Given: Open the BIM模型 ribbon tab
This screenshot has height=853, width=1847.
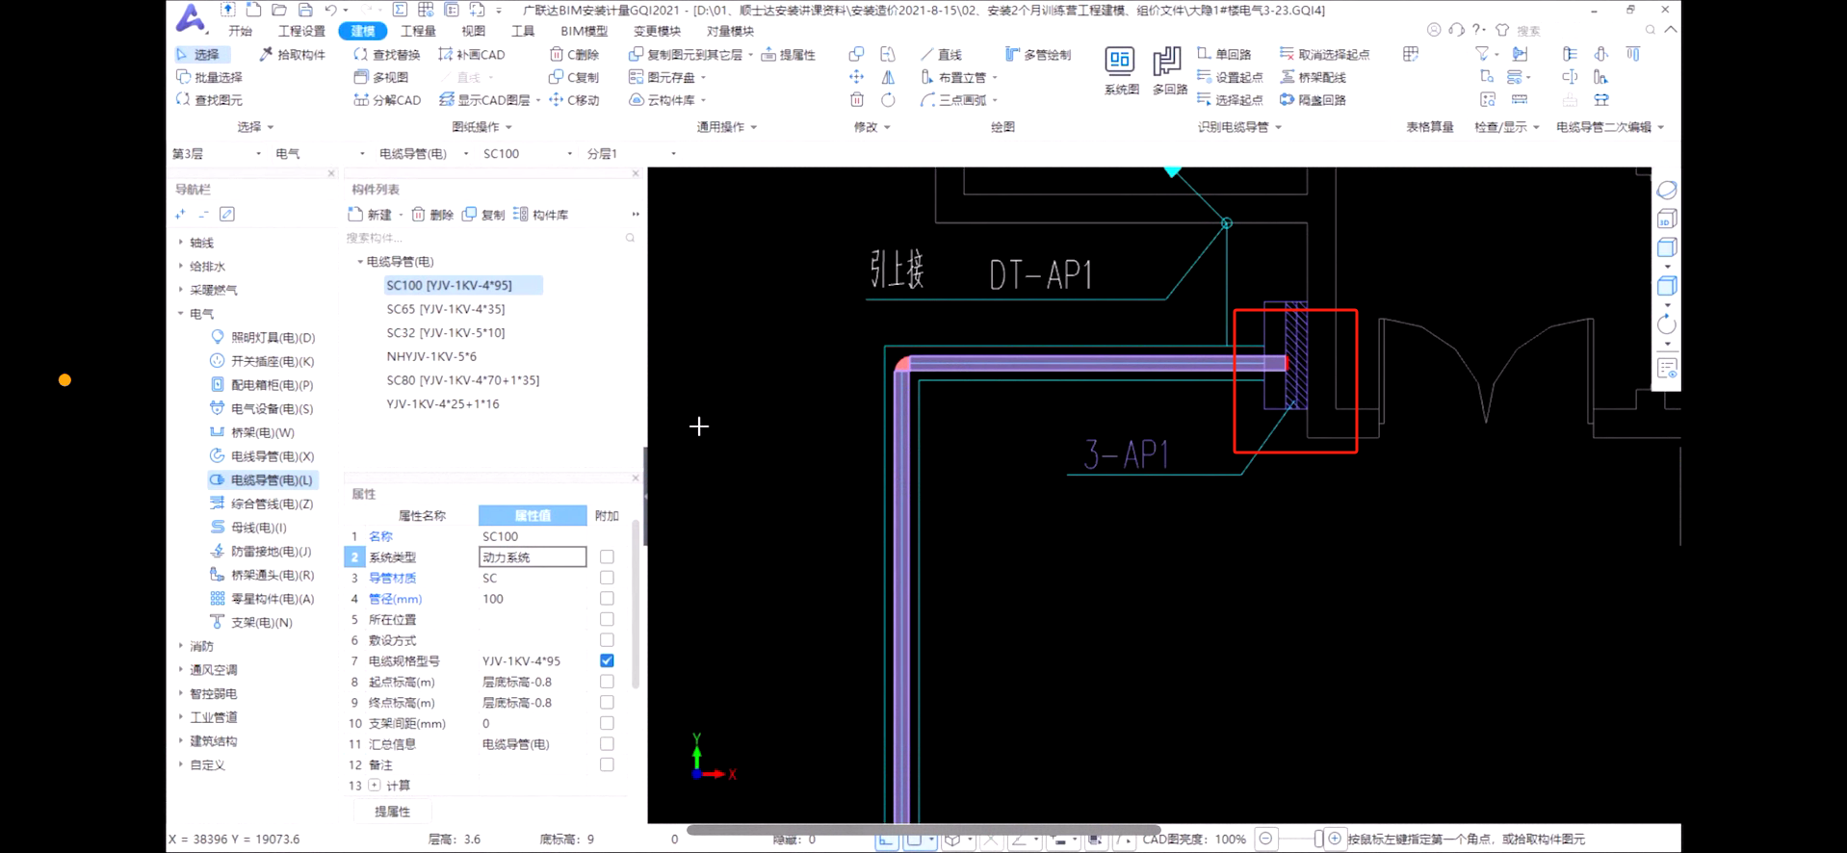Looking at the screenshot, I should click(x=584, y=32).
